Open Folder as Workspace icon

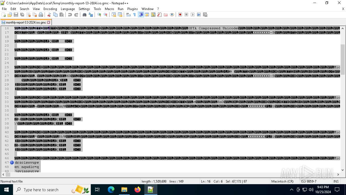(166, 15)
